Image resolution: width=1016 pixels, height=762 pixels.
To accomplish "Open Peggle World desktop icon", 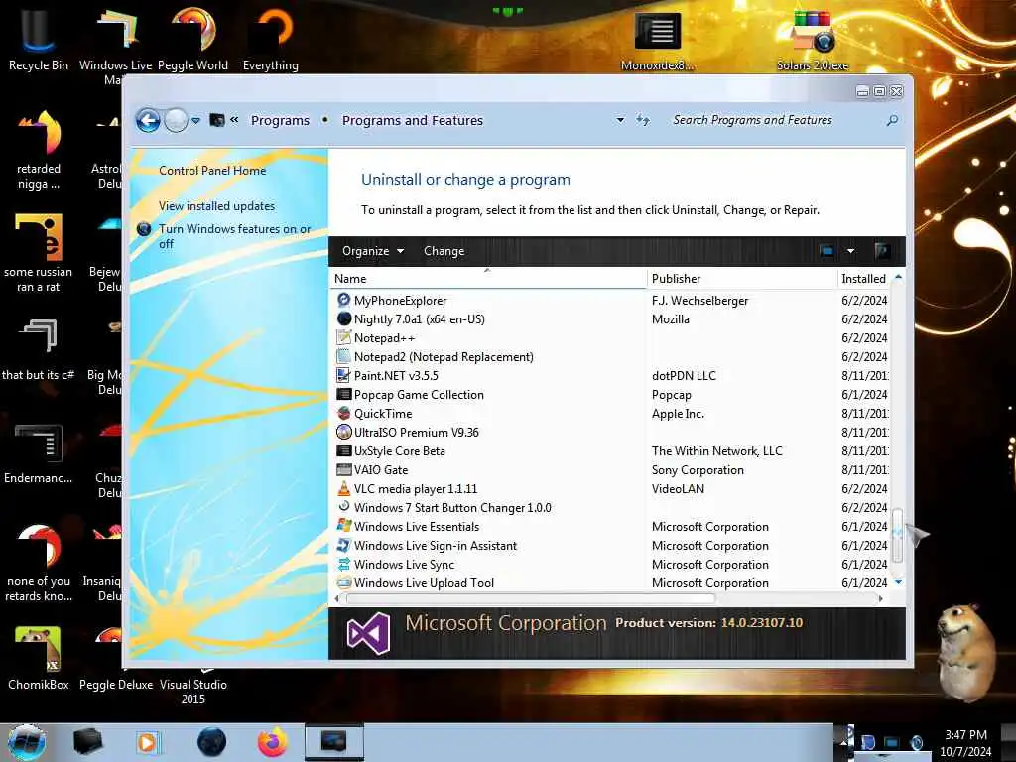I will click(x=192, y=38).
